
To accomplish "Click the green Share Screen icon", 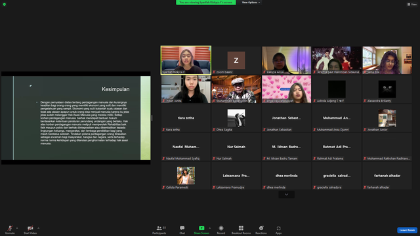I will 201,228.
